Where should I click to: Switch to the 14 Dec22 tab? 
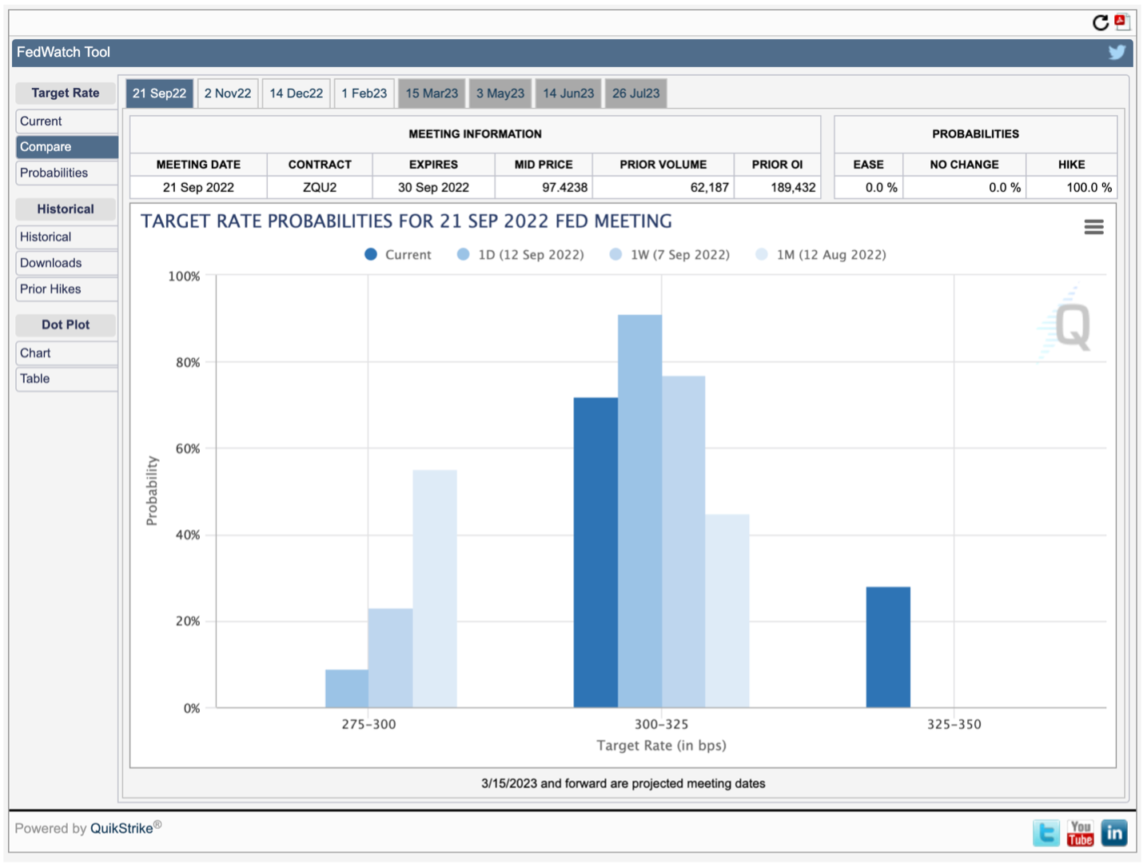(x=296, y=94)
